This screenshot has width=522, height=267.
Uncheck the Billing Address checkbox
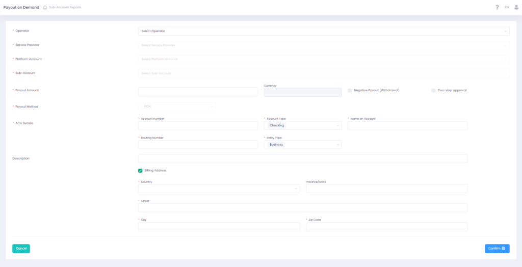coord(140,171)
